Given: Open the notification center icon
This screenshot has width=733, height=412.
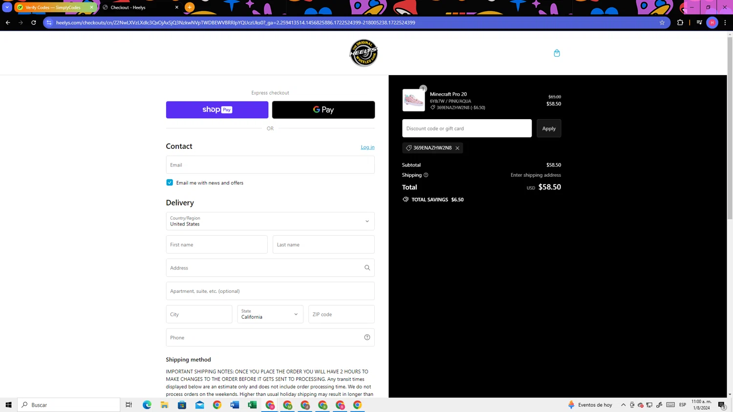Looking at the screenshot, I should coord(722,405).
